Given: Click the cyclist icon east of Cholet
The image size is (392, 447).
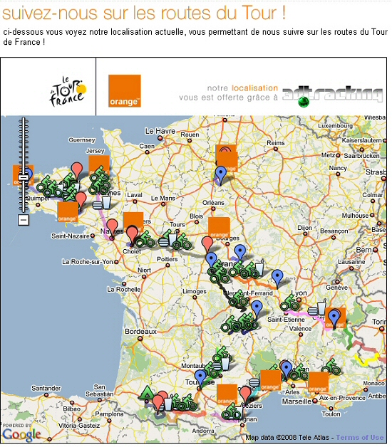Looking at the screenshot, I should (x=145, y=239).
